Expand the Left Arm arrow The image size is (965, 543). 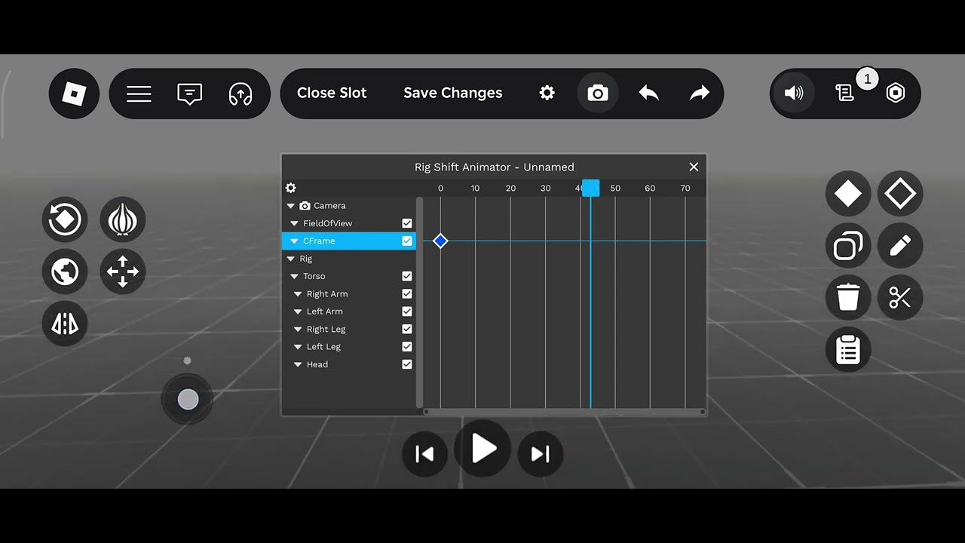[298, 311]
